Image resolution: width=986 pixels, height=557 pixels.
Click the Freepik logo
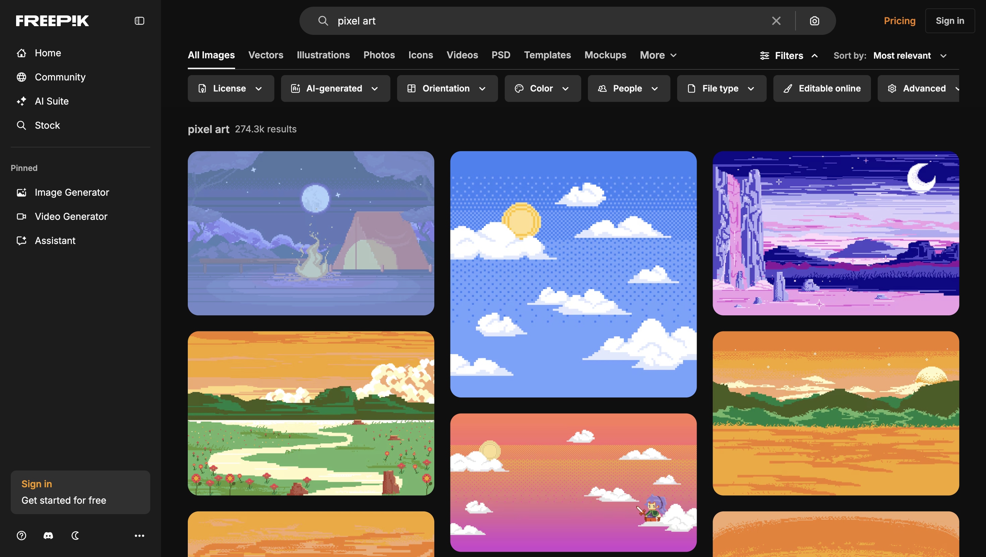(x=52, y=21)
